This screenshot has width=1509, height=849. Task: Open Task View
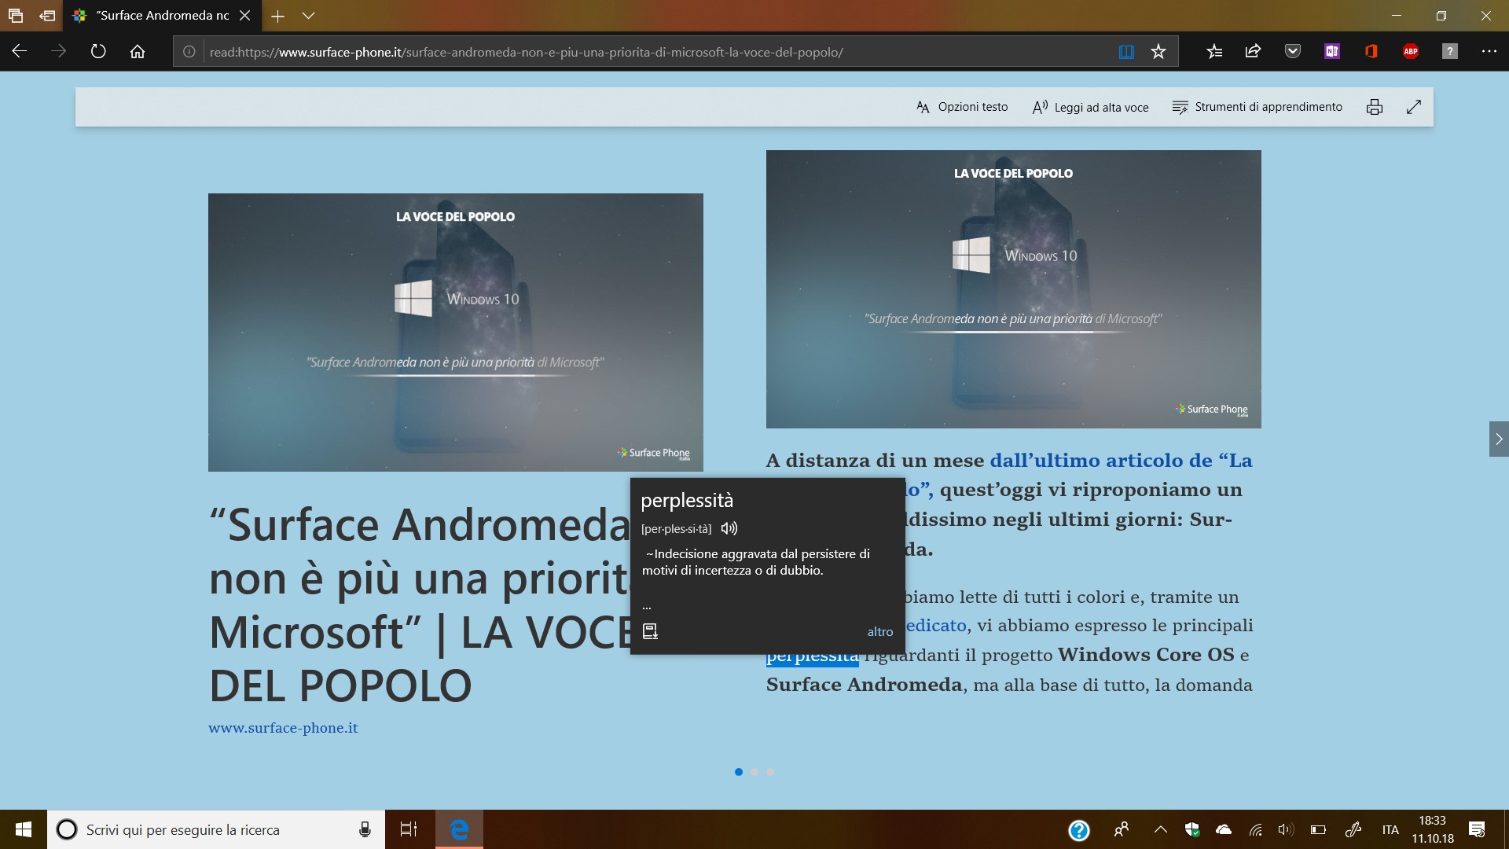click(409, 829)
